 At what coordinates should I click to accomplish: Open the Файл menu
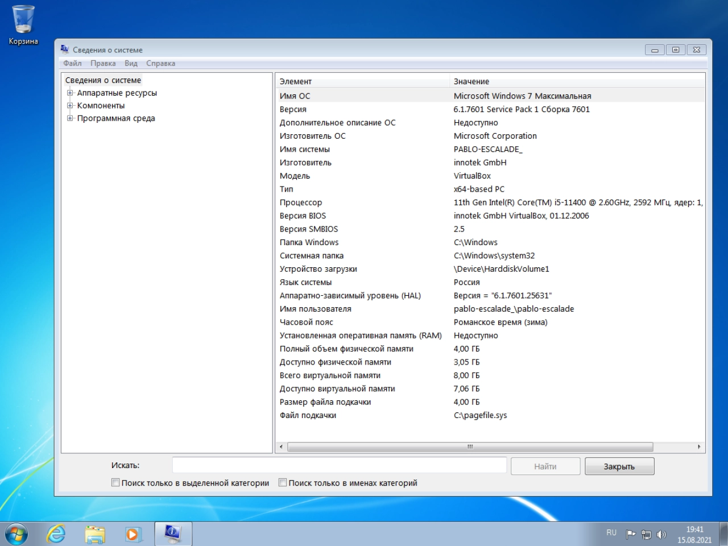point(72,63)
